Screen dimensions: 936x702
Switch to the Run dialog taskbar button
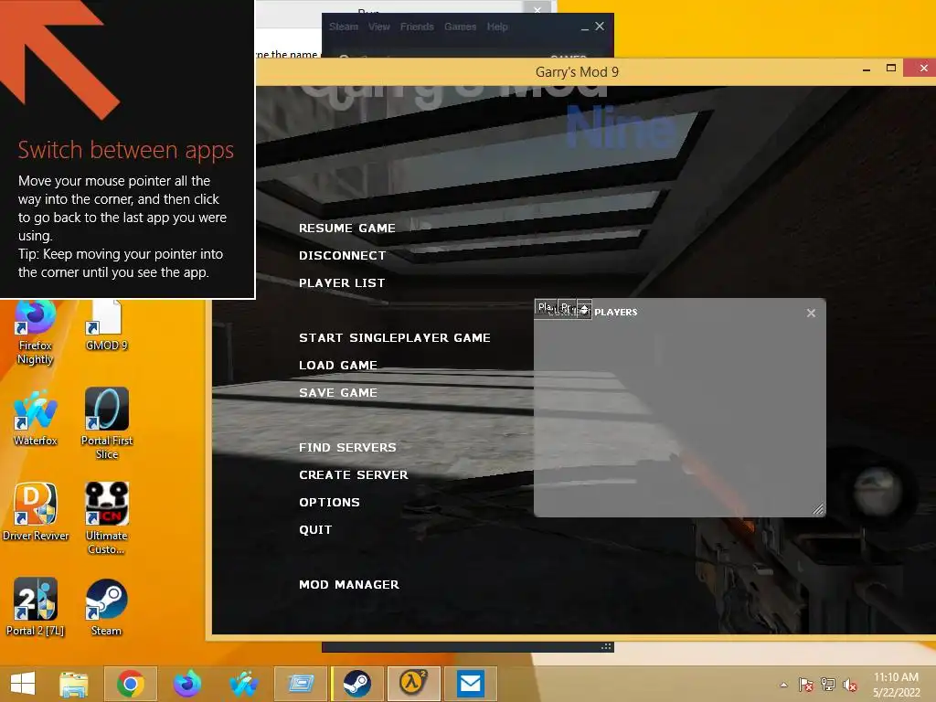pos(301,684)
